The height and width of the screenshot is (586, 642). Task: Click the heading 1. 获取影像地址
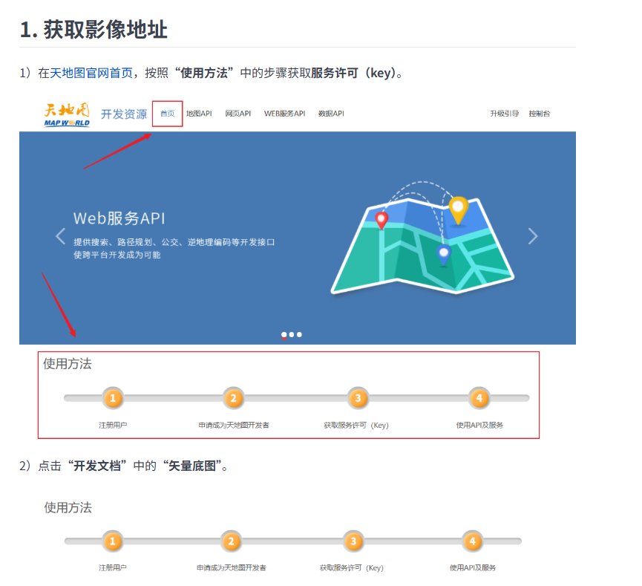pyautogui.click(x=94, y=30)
